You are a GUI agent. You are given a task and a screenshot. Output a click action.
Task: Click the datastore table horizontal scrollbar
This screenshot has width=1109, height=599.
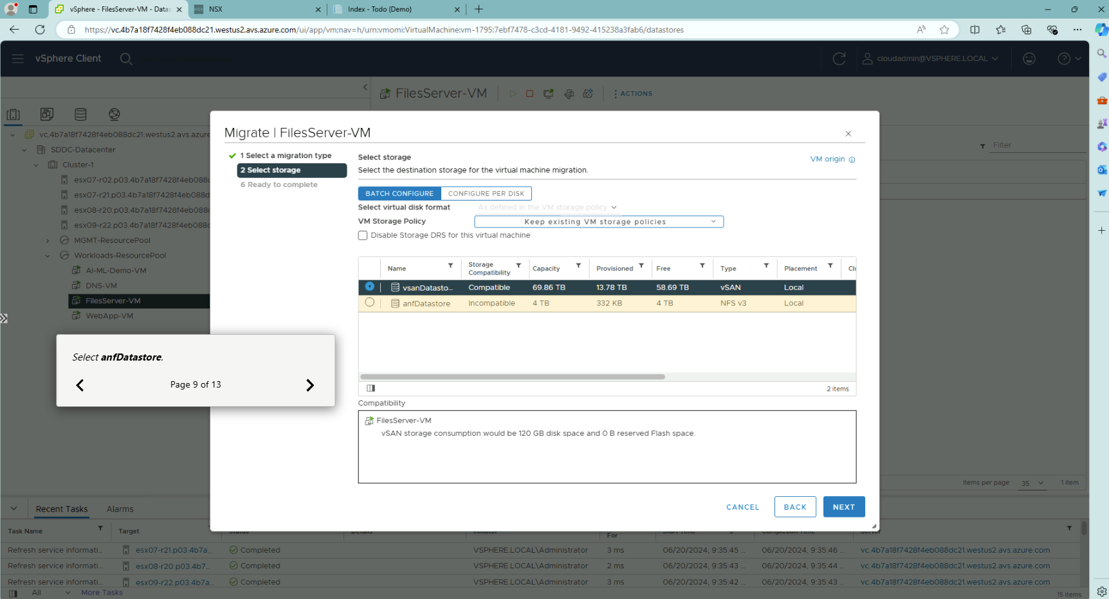coord(513,377)
